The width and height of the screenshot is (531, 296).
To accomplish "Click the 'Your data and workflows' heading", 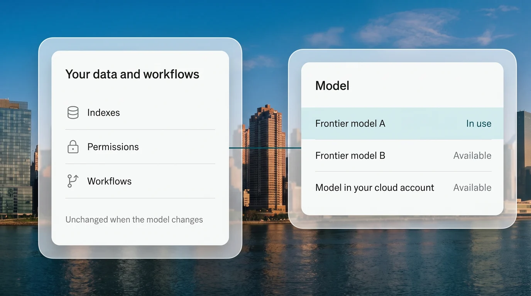I will click(132, 74).
